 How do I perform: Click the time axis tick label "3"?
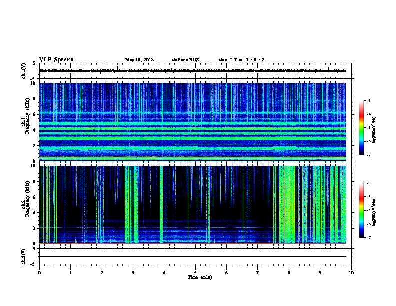pos(133,273)
